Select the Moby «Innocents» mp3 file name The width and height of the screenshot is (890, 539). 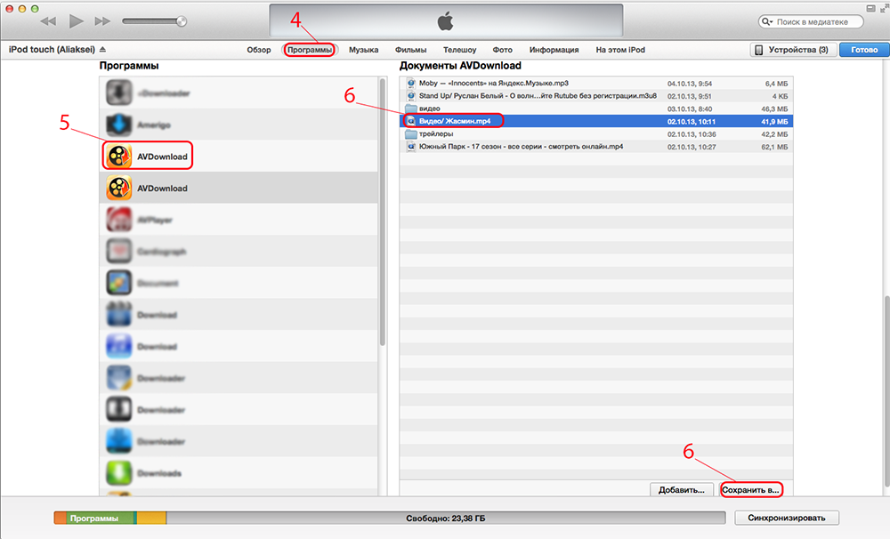click(494, 84)
